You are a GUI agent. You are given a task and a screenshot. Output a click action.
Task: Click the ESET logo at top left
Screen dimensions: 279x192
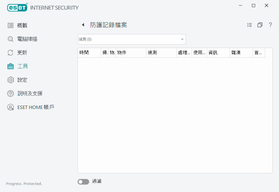tap(17, 7)
